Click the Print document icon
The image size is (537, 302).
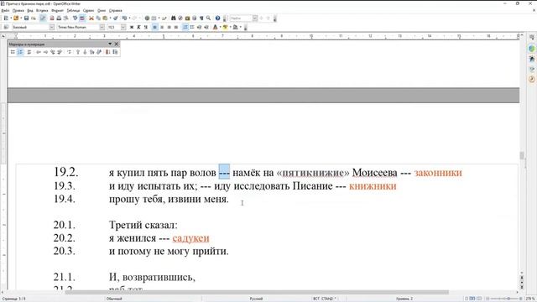59,18
